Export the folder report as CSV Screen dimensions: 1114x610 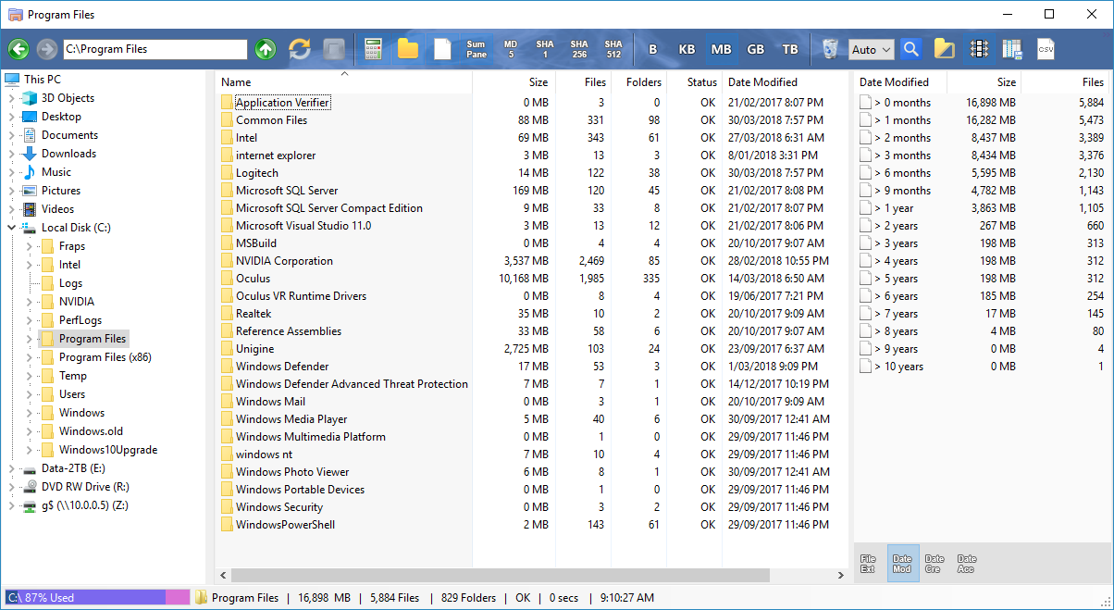pyautogui.click(x=1046, y=48)
